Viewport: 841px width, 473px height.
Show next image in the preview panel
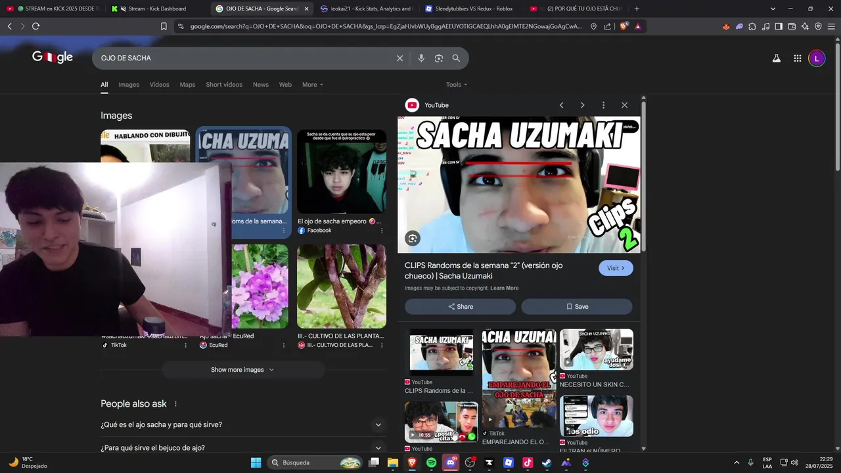582,105
